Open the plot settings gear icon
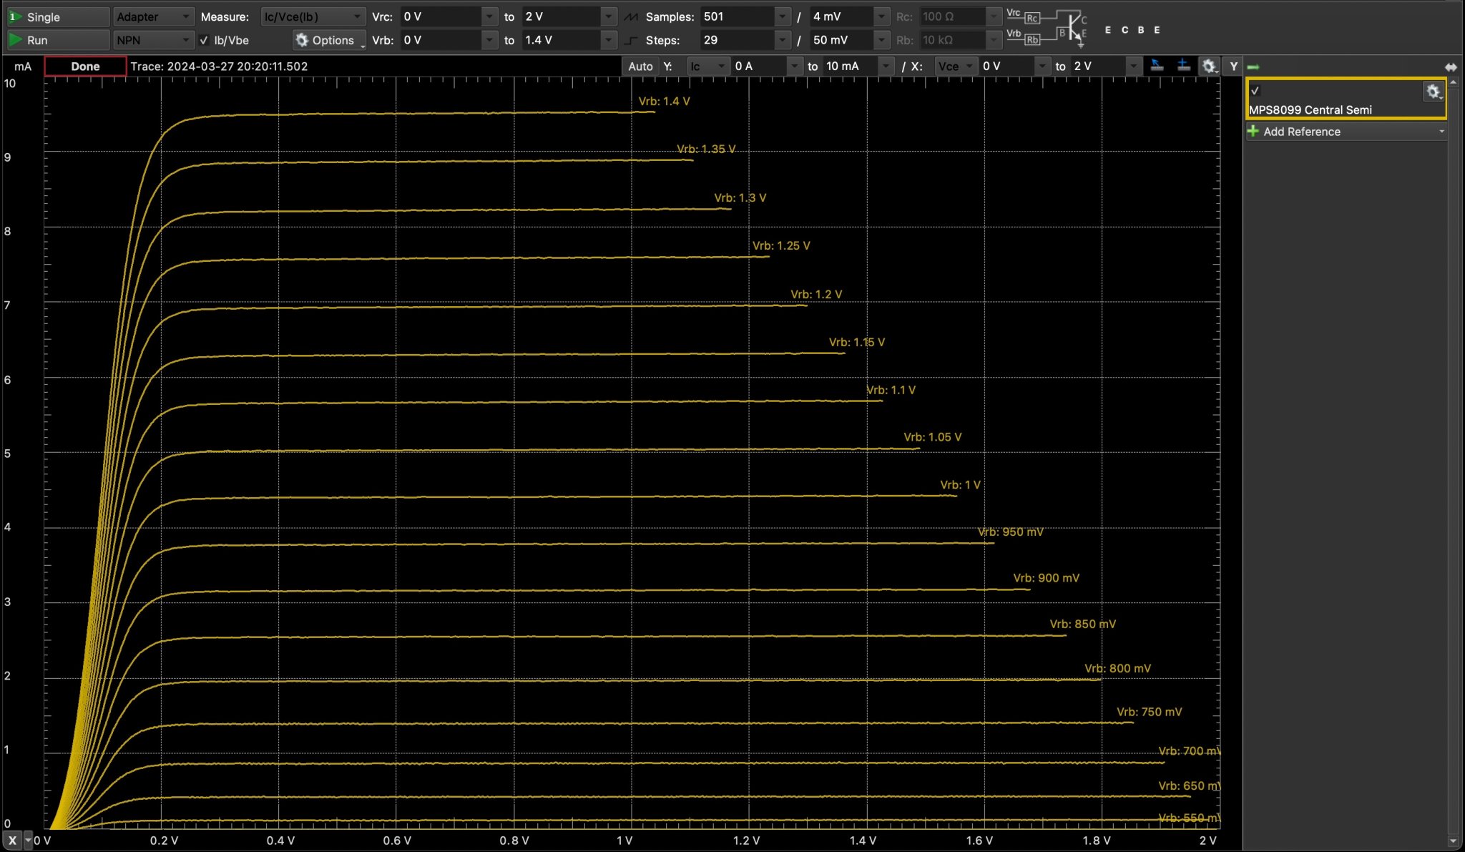Screen dimensions: 1465x852 (x=1209, y=67)
